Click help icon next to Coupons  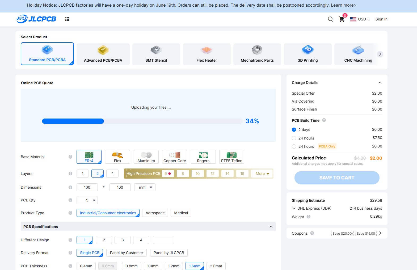tap(312, 233)
